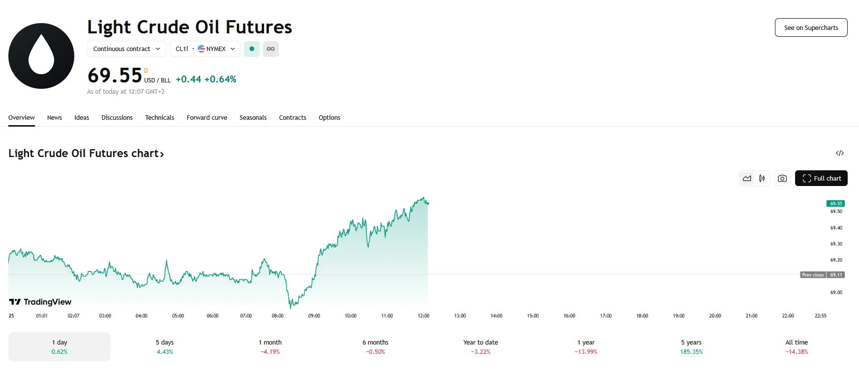Open Light Crude Oil Futures chart link
The height and width of the screenshot is (373, 859).
click(x=86, y=153)
